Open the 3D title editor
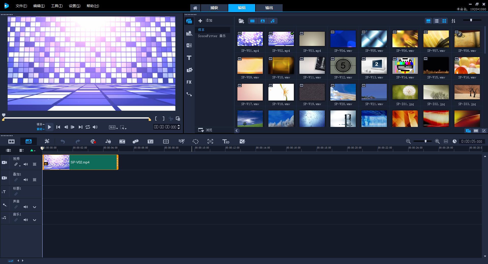This screenshot has width=488, height=264. click(226, 141)
